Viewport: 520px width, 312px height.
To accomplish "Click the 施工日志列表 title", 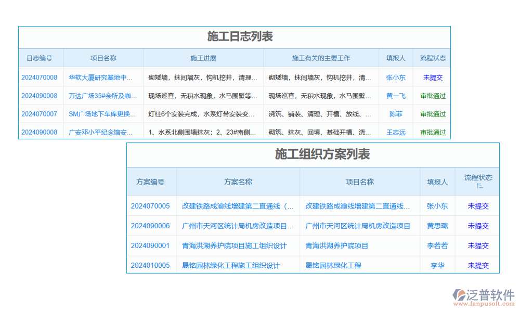I will click(x=234, y=36).
